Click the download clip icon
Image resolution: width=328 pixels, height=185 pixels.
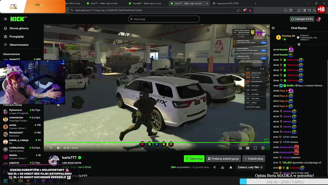[x=222, y=167]
